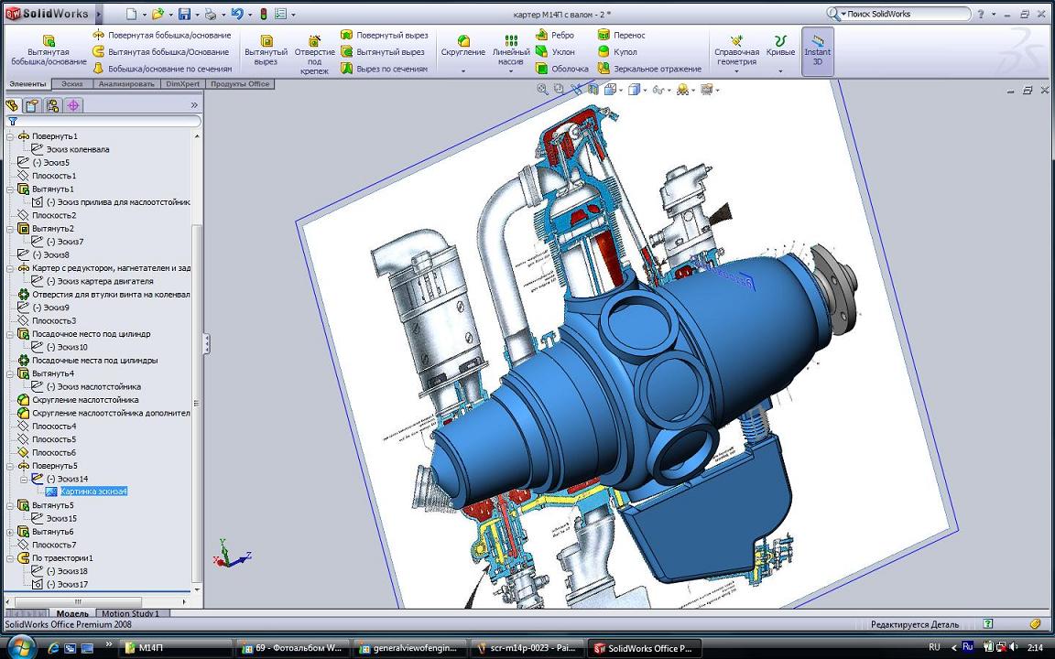Click the Вытянутая бобышка/основание extrude tool
The image size is (1055, 659).
(49, 51)
